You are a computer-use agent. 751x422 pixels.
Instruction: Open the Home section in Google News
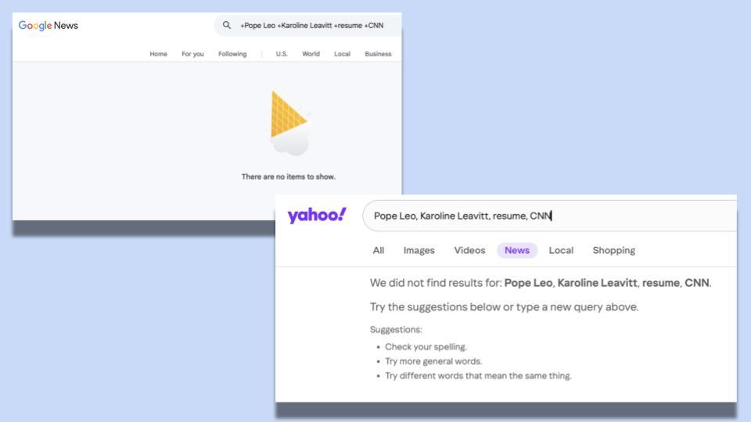159,54
